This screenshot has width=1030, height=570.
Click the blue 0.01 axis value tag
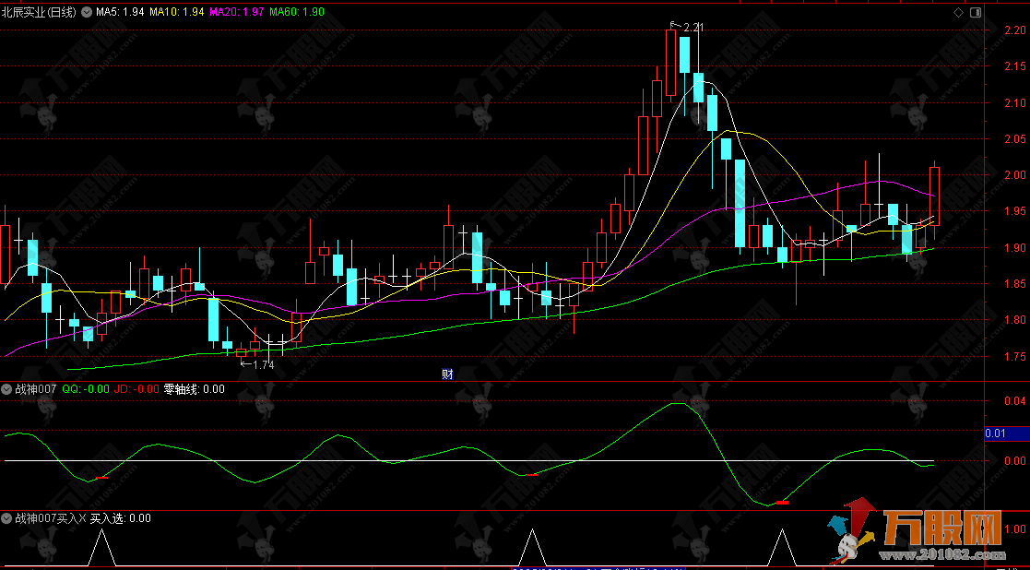995,433
